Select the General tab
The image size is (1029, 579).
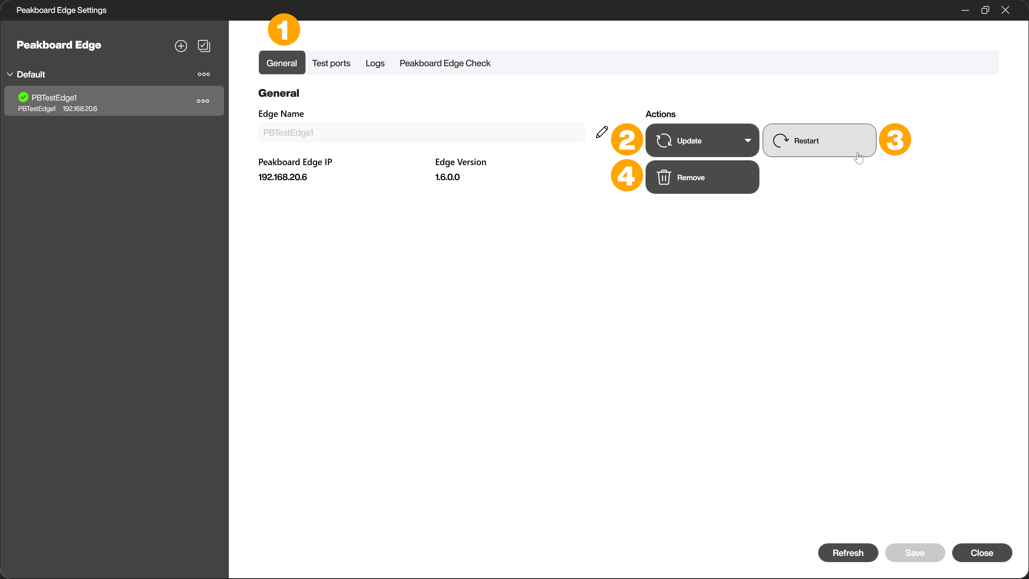282,63
